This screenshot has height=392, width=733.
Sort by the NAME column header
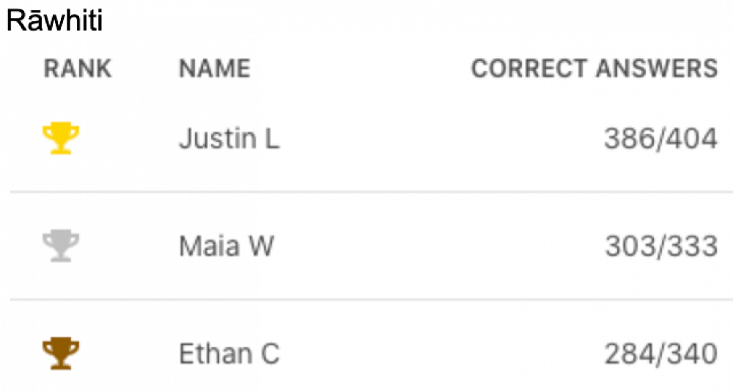pyautogui.click(x=214, y=69)
